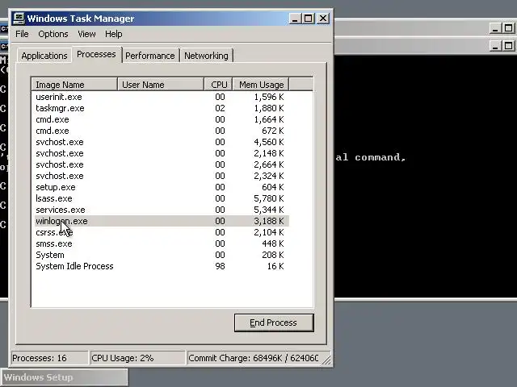Click the CPU Usage: 2% status entry

(x=137, y=358)
